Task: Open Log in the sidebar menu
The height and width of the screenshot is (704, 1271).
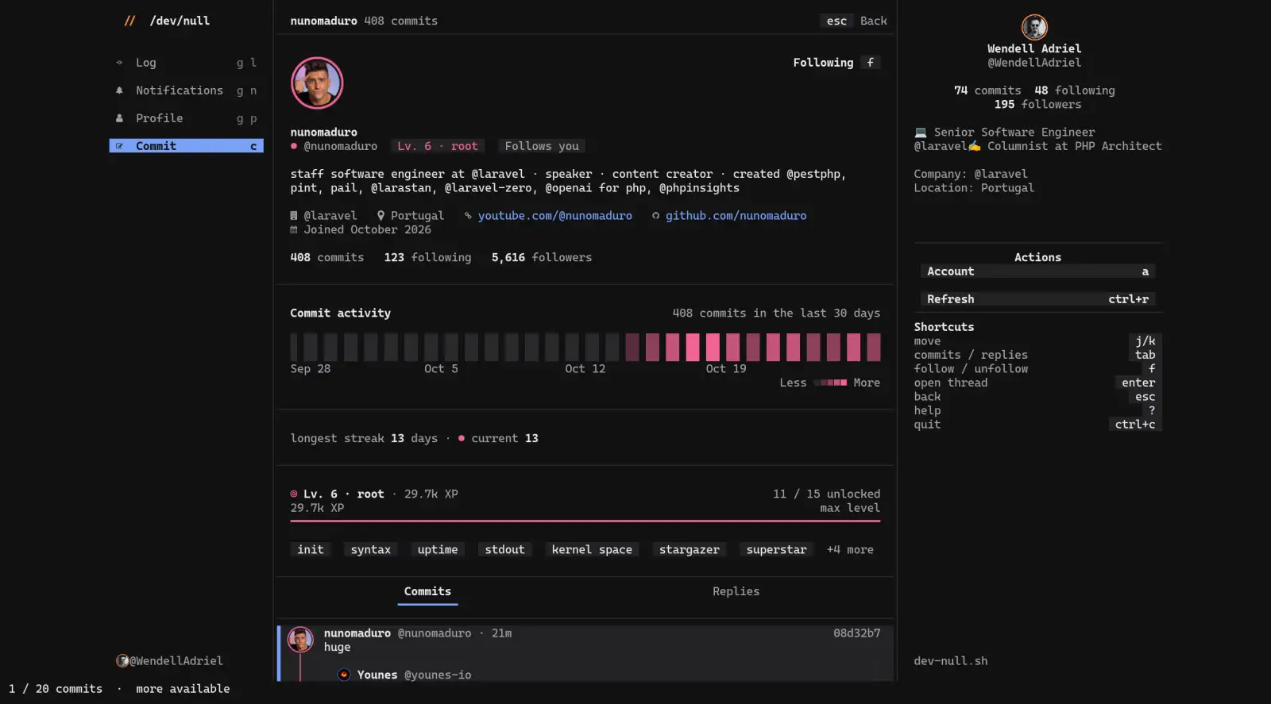Action: coord(186,63)
